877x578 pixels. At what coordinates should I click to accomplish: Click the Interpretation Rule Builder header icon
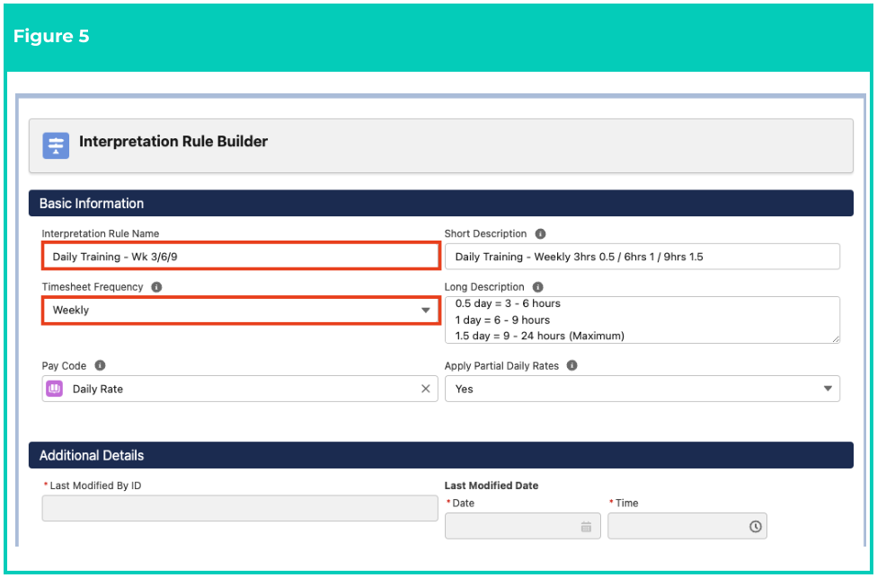pos(56,145)
